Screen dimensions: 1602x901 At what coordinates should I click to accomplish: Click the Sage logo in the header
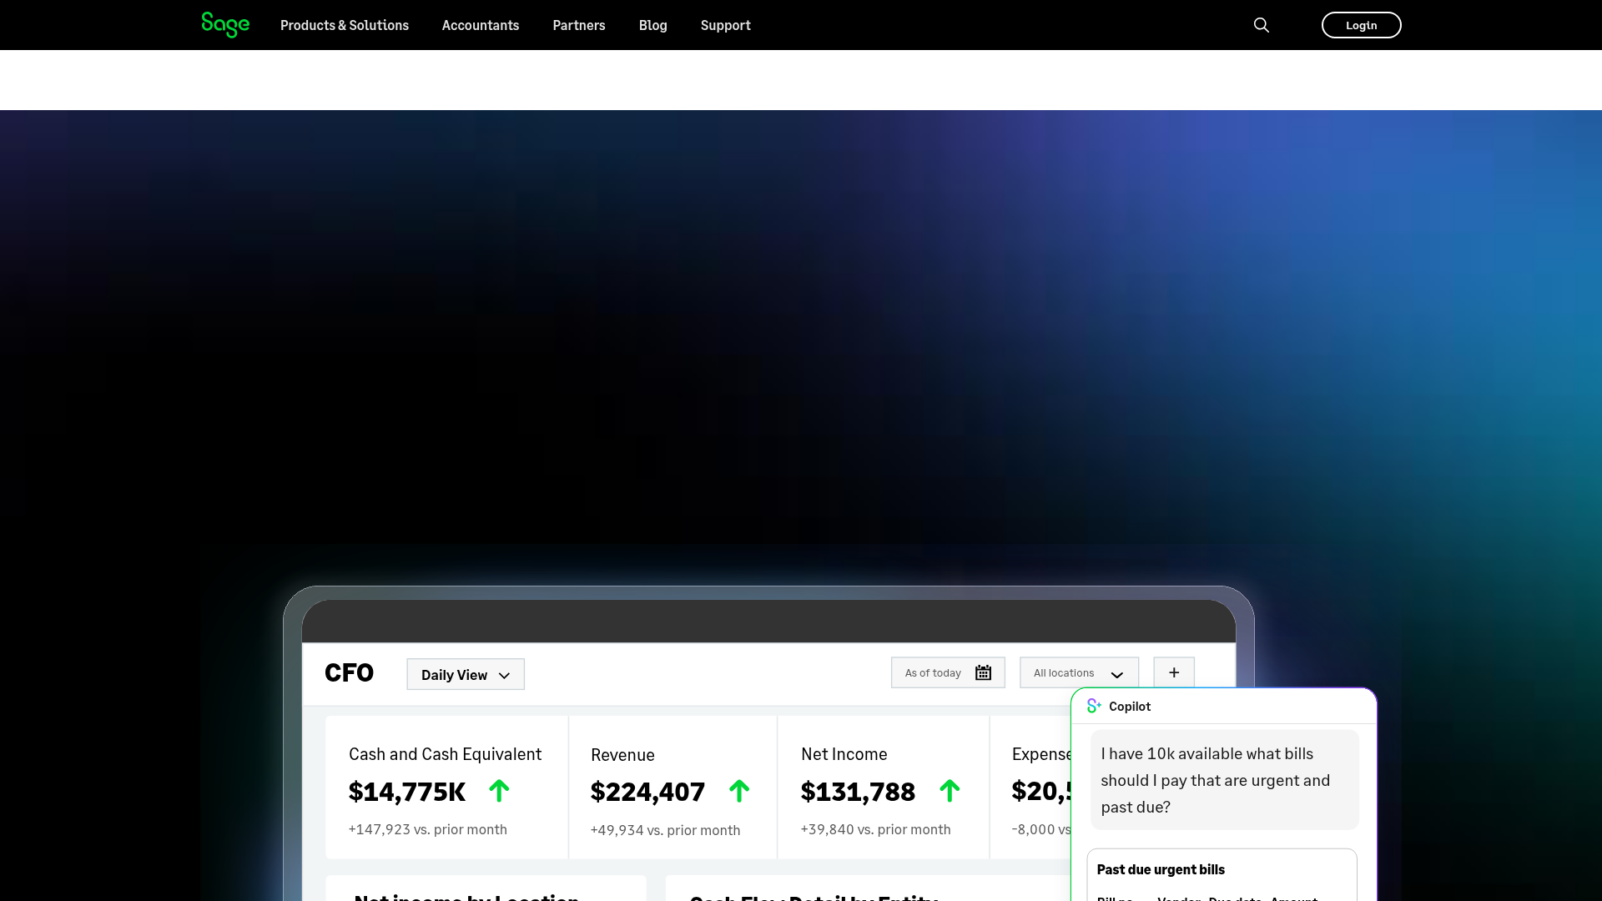(224, 25)
